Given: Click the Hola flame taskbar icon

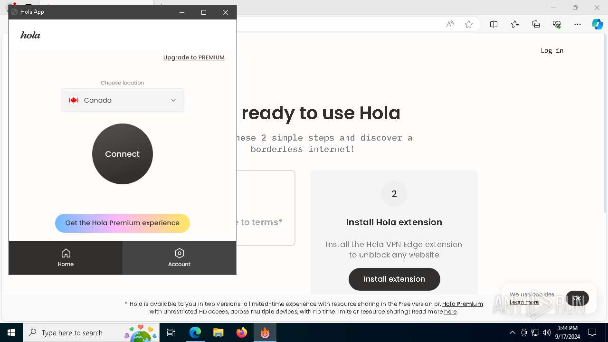Looking at the screenshot, I should [x=265, y=332].
